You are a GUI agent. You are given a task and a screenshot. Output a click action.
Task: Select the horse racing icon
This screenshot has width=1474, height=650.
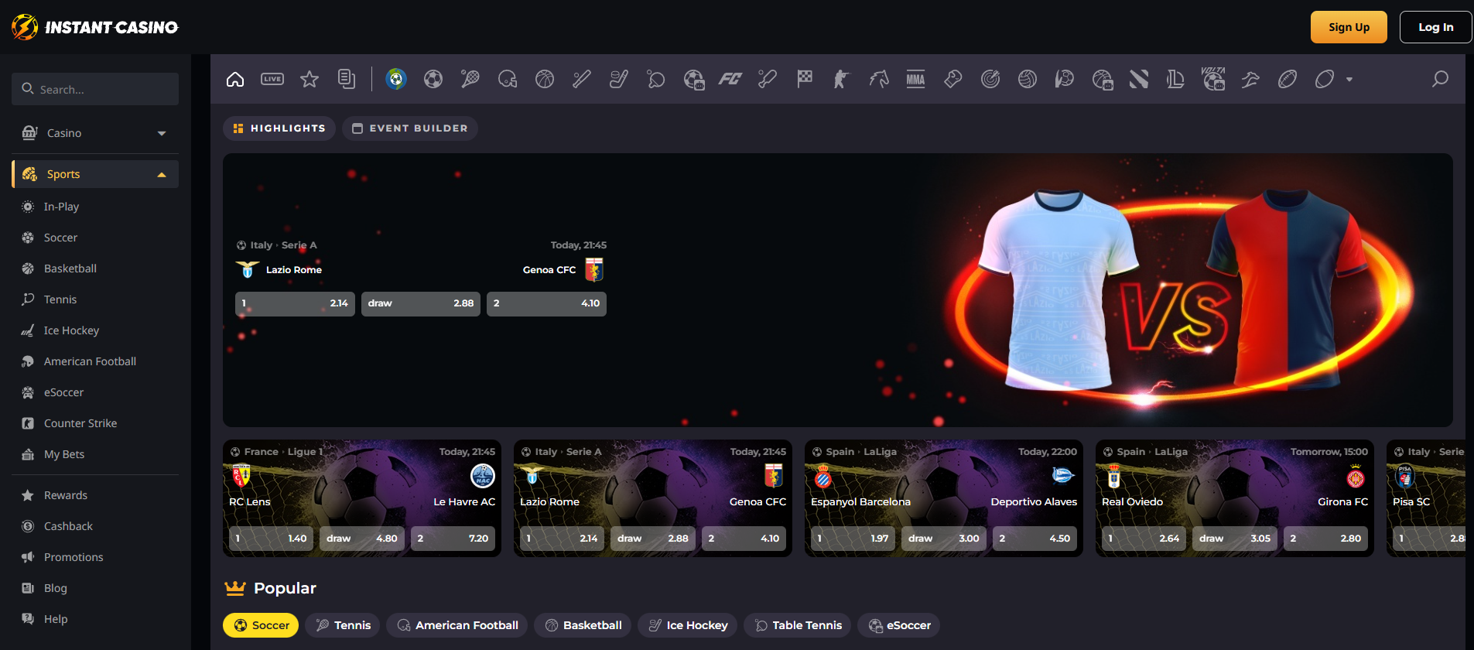click(879, 79)
